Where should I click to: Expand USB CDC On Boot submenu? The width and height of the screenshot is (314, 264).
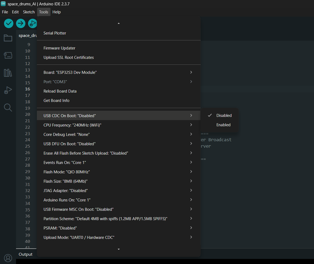pyautogui.click(x=119, y=116)
